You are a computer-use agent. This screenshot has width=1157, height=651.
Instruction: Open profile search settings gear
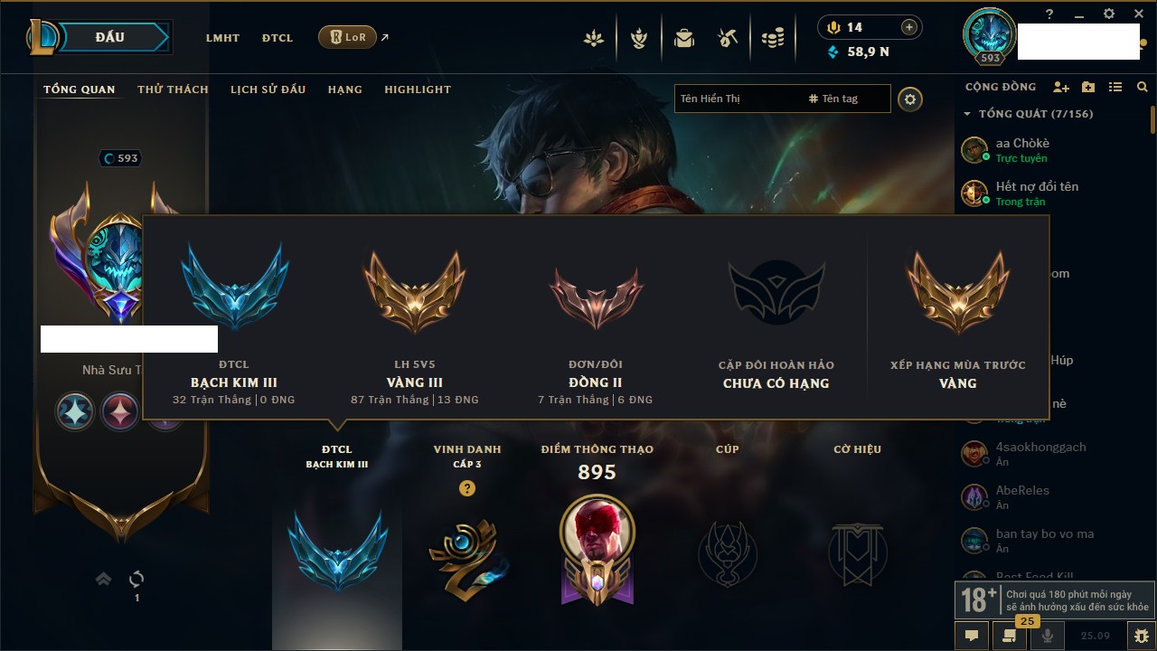coord(910,99)
